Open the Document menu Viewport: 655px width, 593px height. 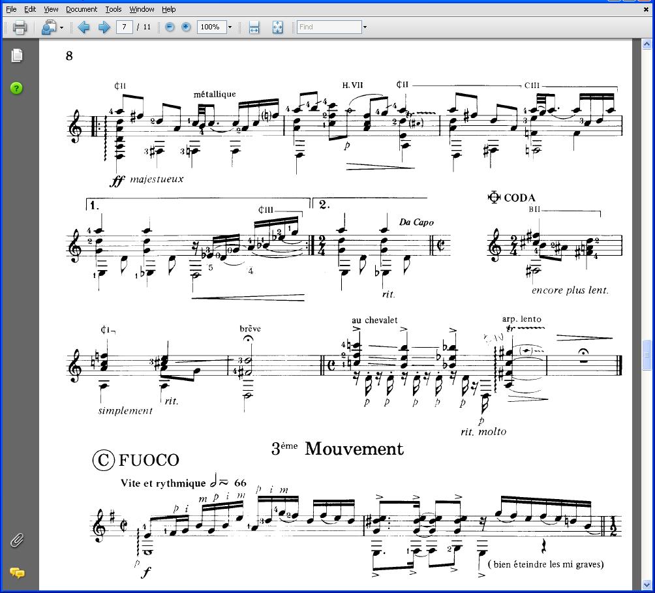(x=82, y=9)
